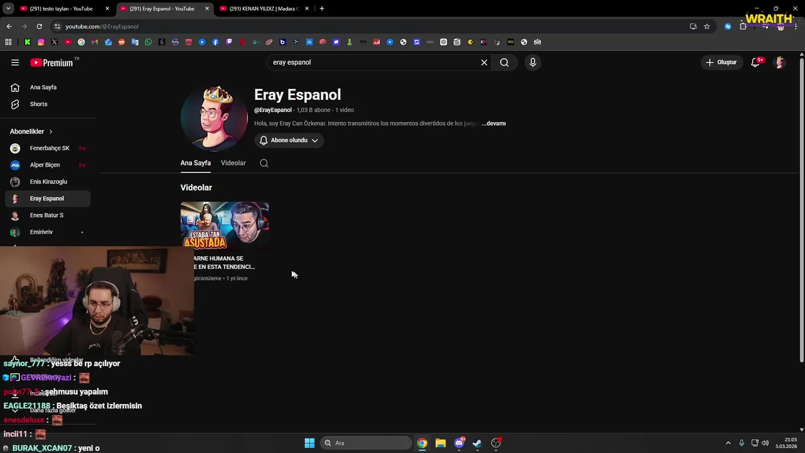This screenshot has width=805, height=453.
Task: Start voice search with the microphone
Action: point(533,62)
